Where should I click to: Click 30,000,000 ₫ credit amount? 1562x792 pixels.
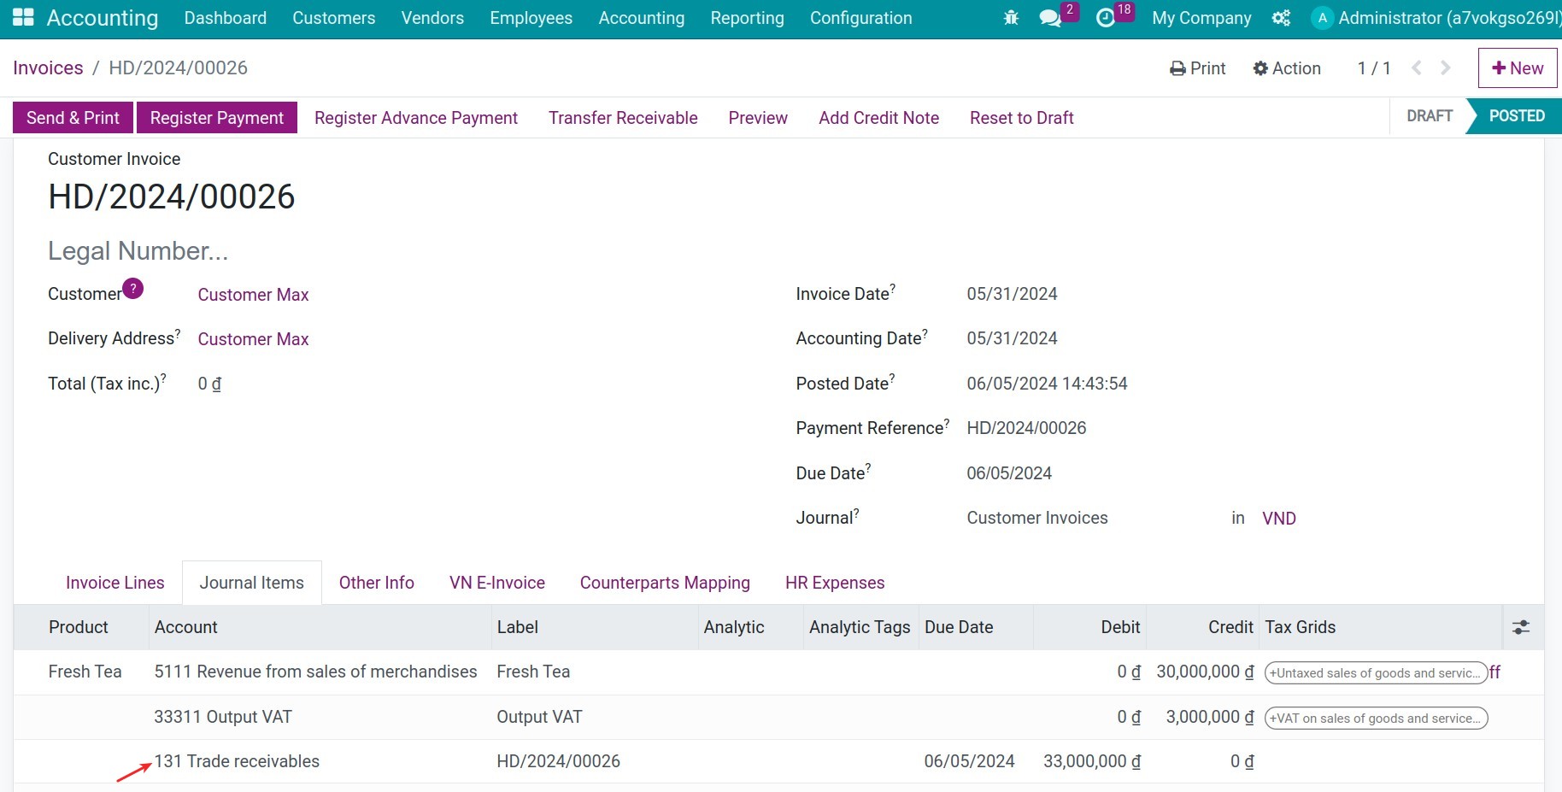click(1205, 672)
